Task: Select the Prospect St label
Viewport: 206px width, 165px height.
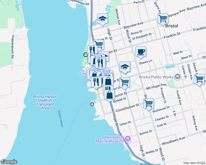Action: pos(163,95)
